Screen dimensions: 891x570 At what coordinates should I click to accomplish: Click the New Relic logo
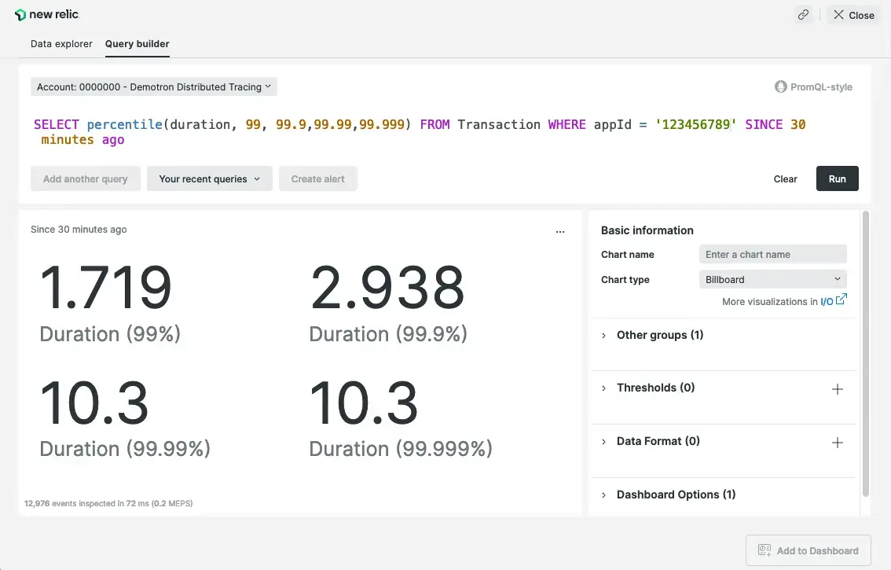[x=47, y=15]
